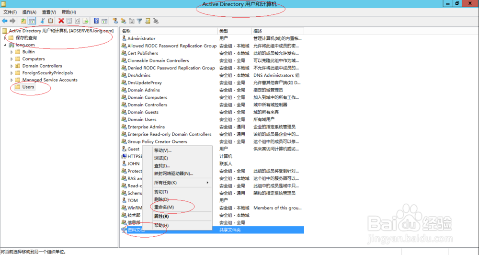Select Cloneable Domain Controllers row
This screenshot has height=255, width=479.
(x=158, y=60)
